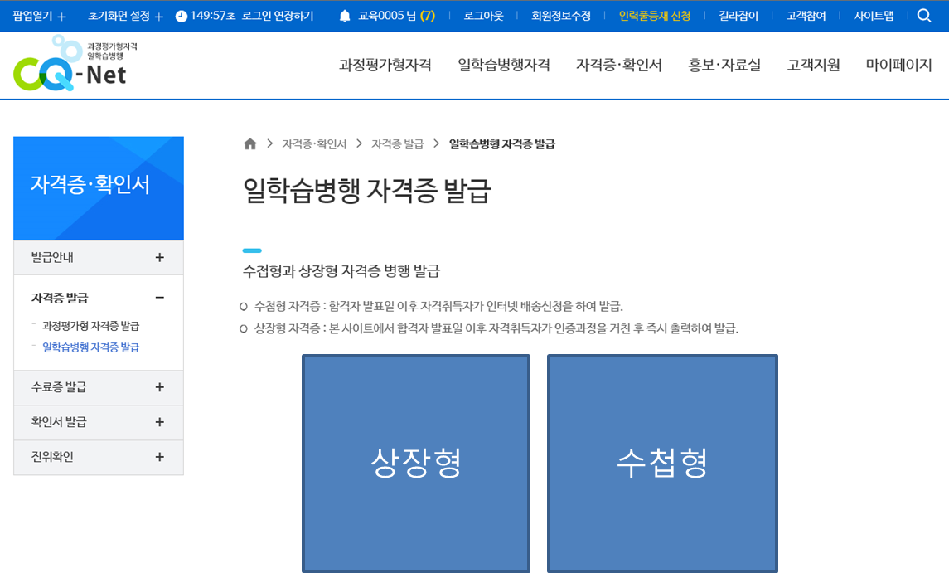This screenshot has width=949, height=573.
Task: Click the 자격증·확인서 sidebar header banner
Action: tap(99, 188)
